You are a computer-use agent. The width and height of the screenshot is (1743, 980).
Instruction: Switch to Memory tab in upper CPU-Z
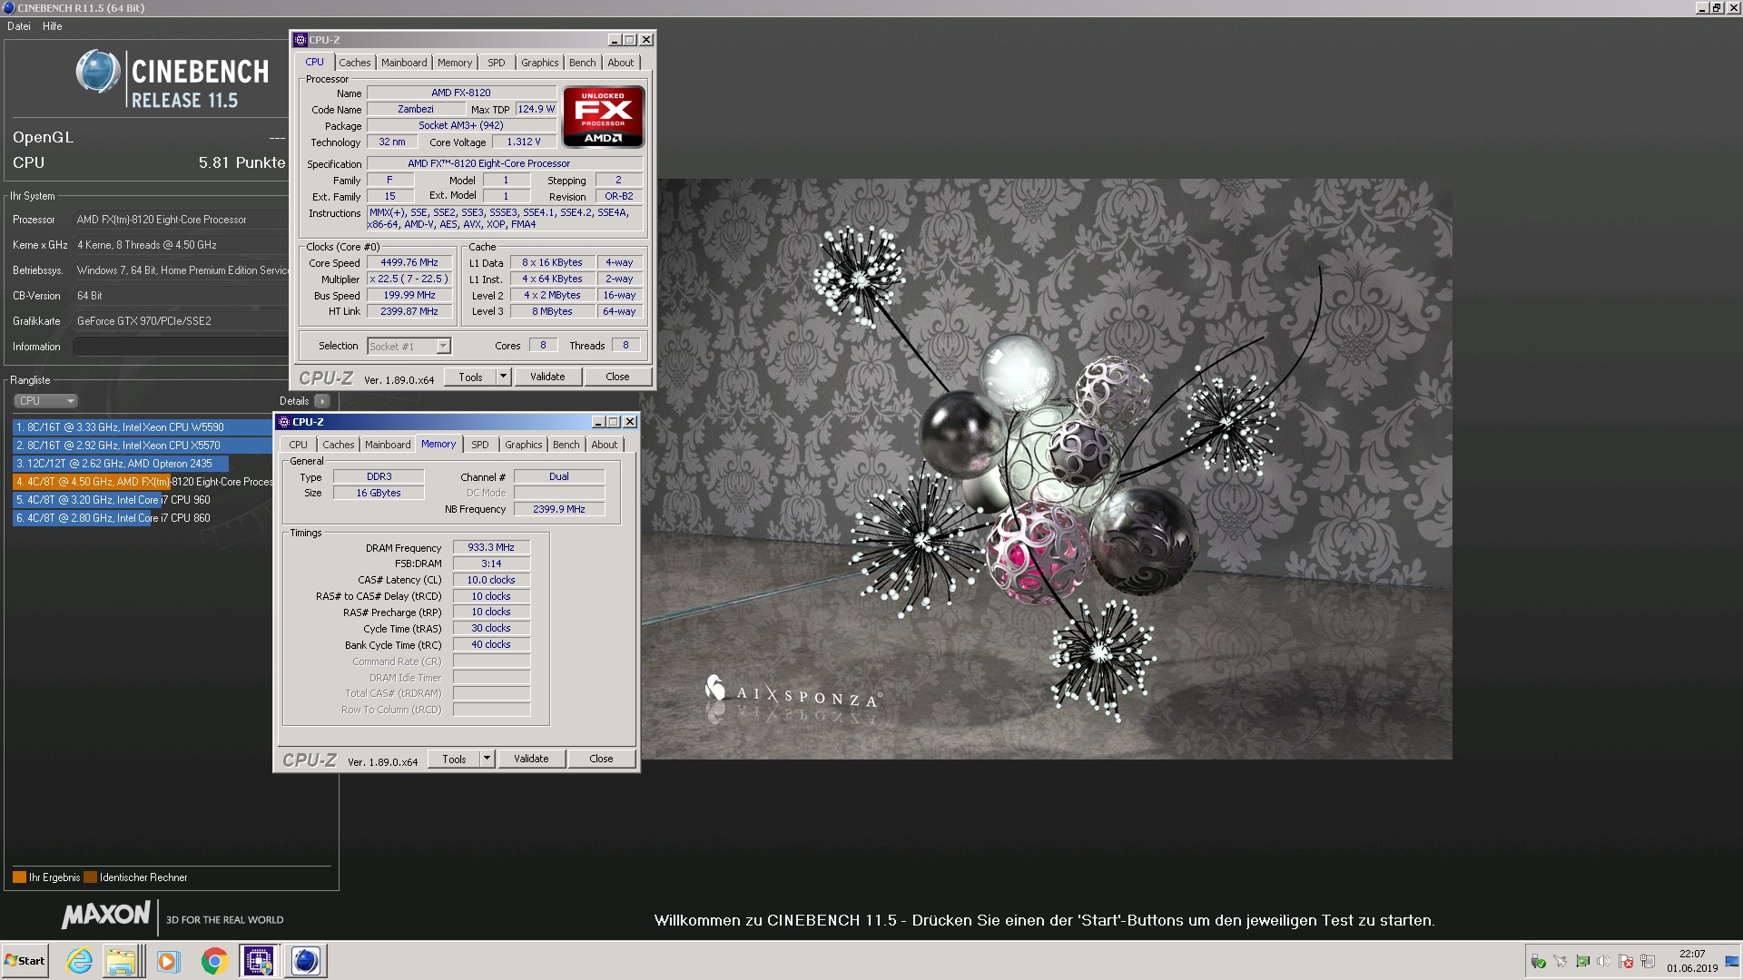coord(455,63)
